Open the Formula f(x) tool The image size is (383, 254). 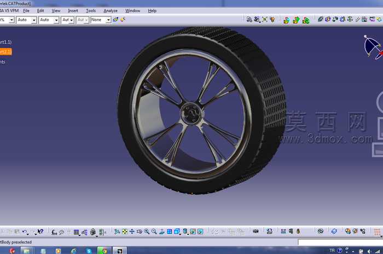coord(54,232)
